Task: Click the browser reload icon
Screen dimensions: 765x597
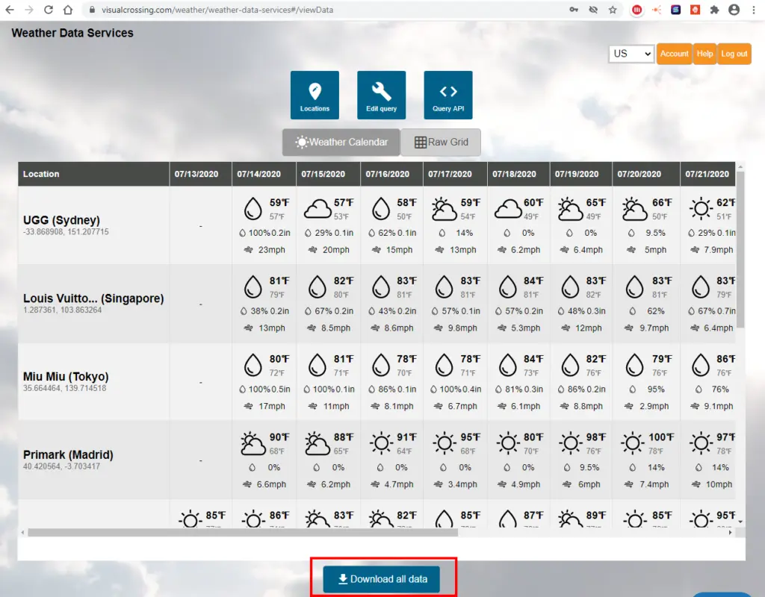Action: (49, 10)
